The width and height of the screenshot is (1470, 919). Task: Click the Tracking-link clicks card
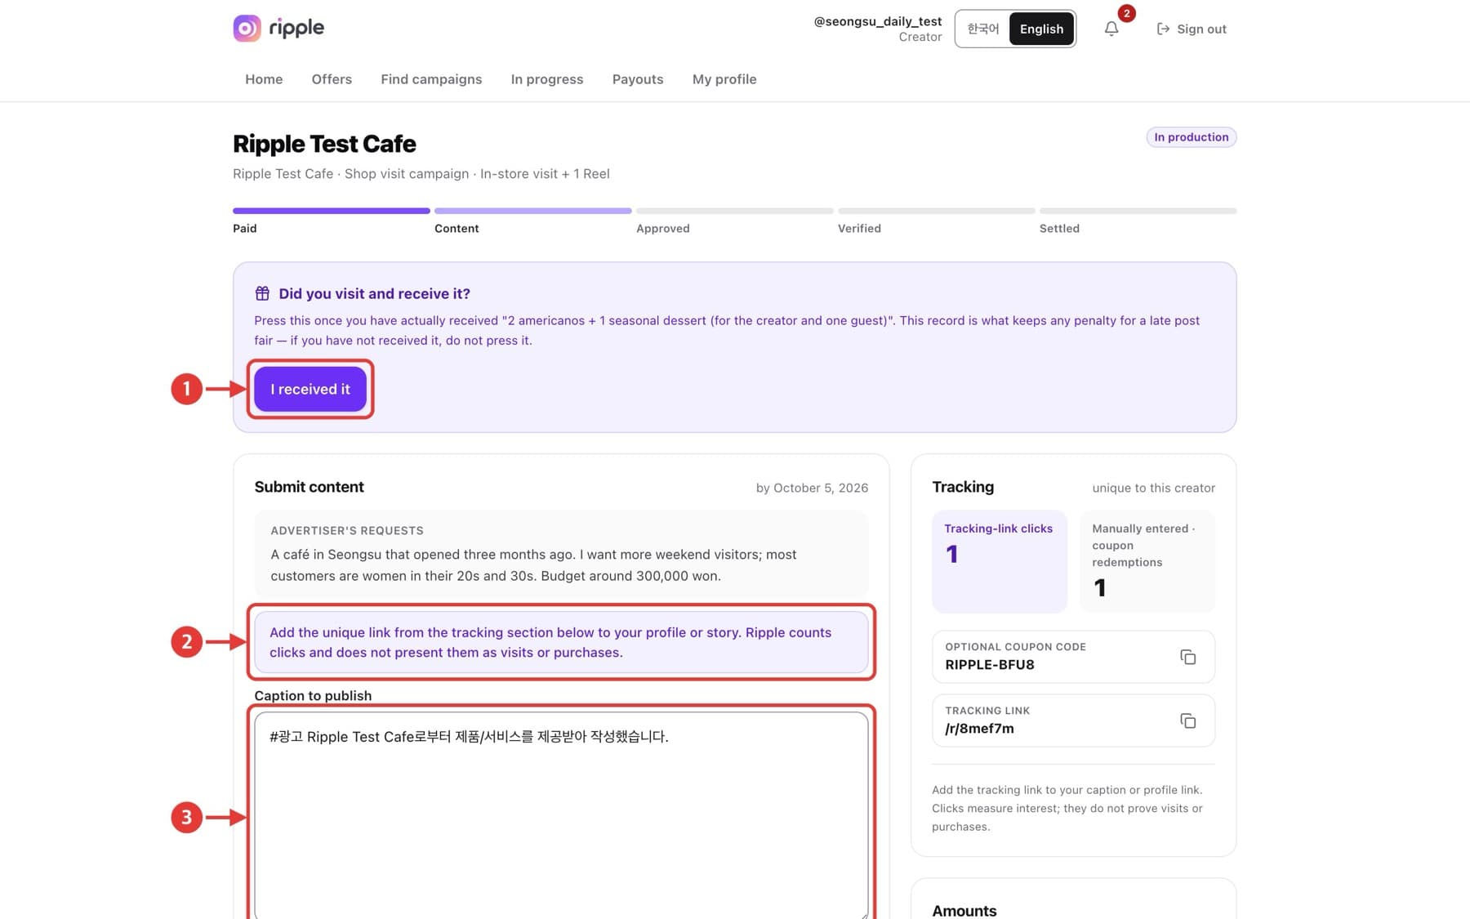pyautogui.click(x=1000, y=561)
